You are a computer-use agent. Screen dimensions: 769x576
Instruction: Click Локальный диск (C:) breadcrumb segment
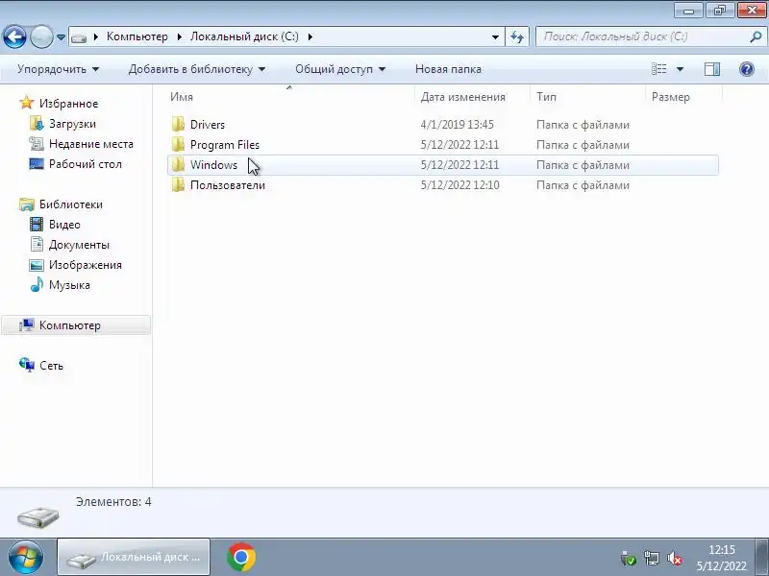point(244,36)
